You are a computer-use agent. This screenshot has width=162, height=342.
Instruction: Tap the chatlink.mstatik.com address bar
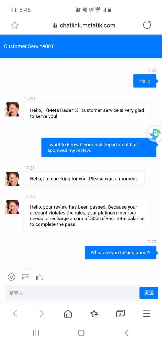(85, 25)
